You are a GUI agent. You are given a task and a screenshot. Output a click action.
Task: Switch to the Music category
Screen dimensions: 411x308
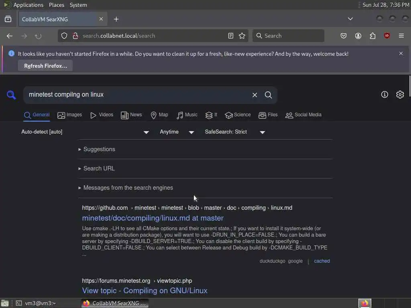pos(187,115)
